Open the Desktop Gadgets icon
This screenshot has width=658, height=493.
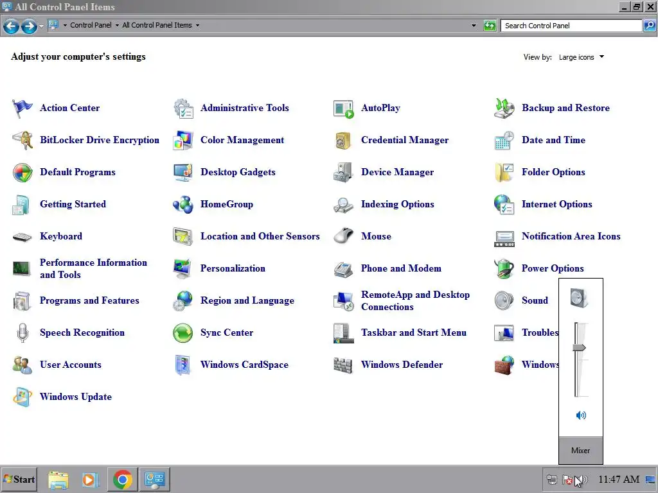(183, 172)
